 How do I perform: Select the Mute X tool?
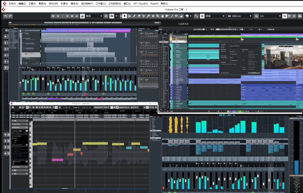[x=153, y=16]
